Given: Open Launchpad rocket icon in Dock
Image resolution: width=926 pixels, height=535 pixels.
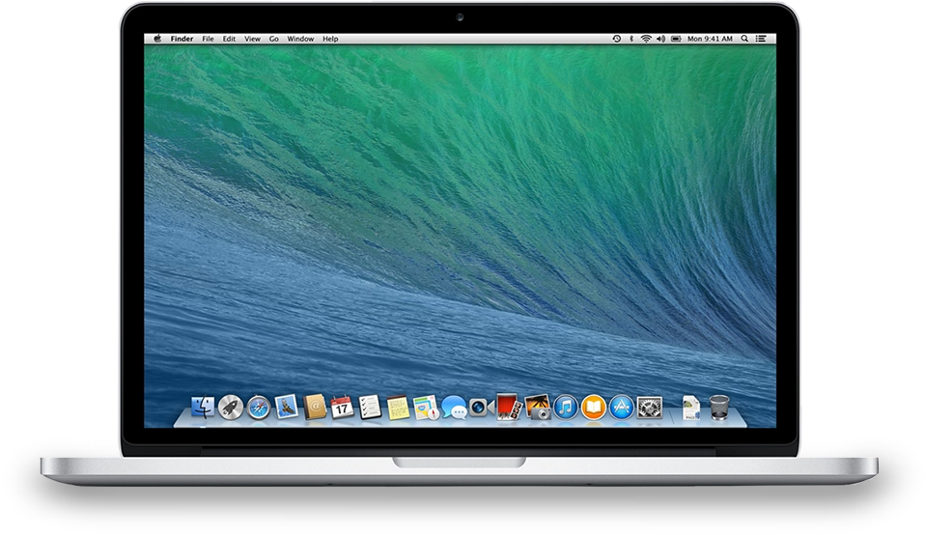Looking at the screenshot, I should (x=231, y=408).
